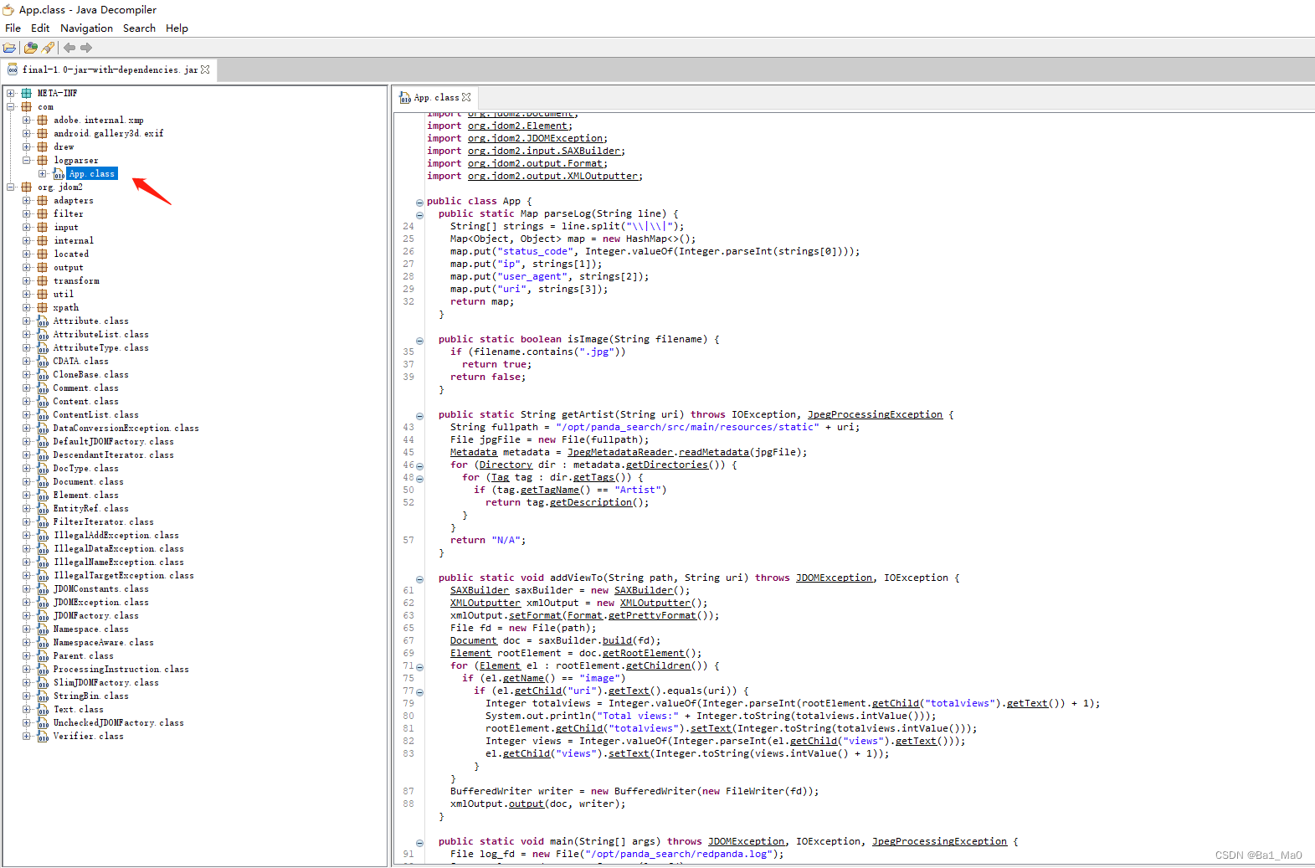Viewport: 1315px width, 868px height.
Task: Expand the META-INF tree node
Action: tap(11, 93)
